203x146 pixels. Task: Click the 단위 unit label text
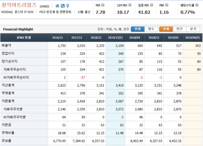click(x=113, y=29)
